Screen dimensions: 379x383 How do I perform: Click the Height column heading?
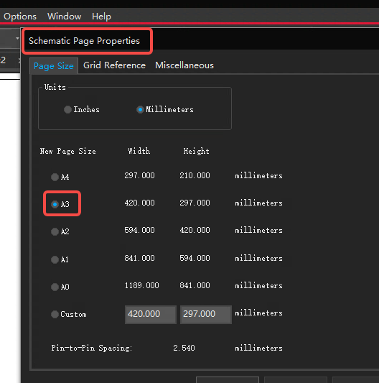[x=196, y=151]
